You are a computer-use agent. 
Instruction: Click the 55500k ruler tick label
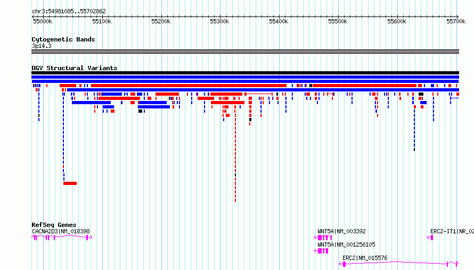[x=338, y=21]
